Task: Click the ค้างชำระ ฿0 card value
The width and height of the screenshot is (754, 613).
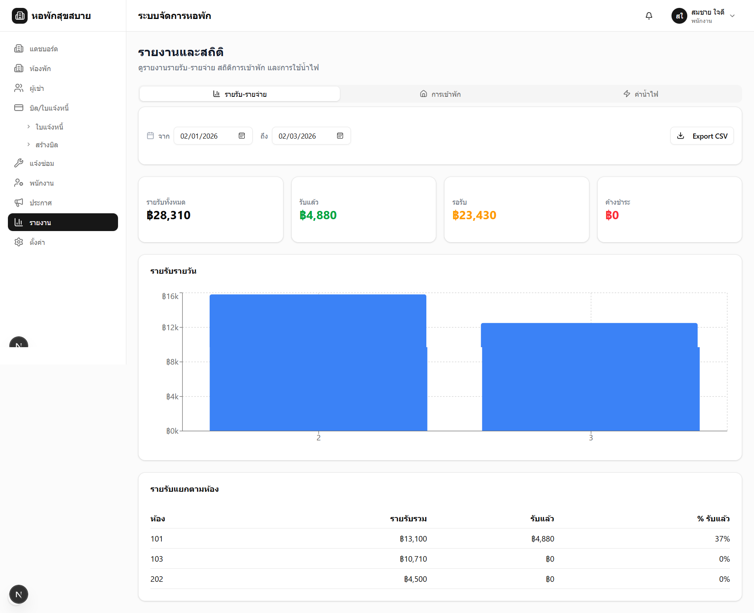Action: (x=612, y=215)
